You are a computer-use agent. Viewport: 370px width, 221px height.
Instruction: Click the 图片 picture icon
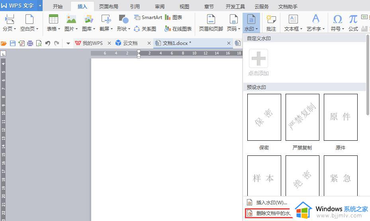pyautogui.click(x=71, y=19)
